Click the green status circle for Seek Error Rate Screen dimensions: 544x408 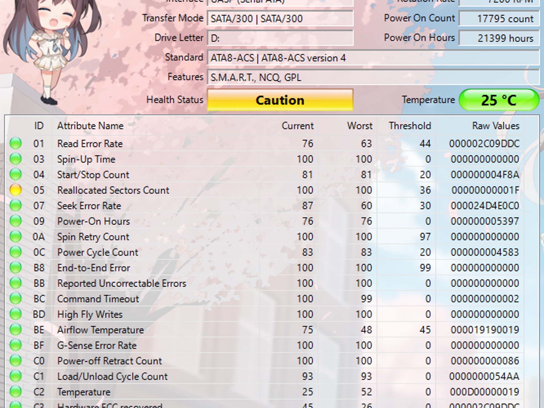click(x=16, y=206)
